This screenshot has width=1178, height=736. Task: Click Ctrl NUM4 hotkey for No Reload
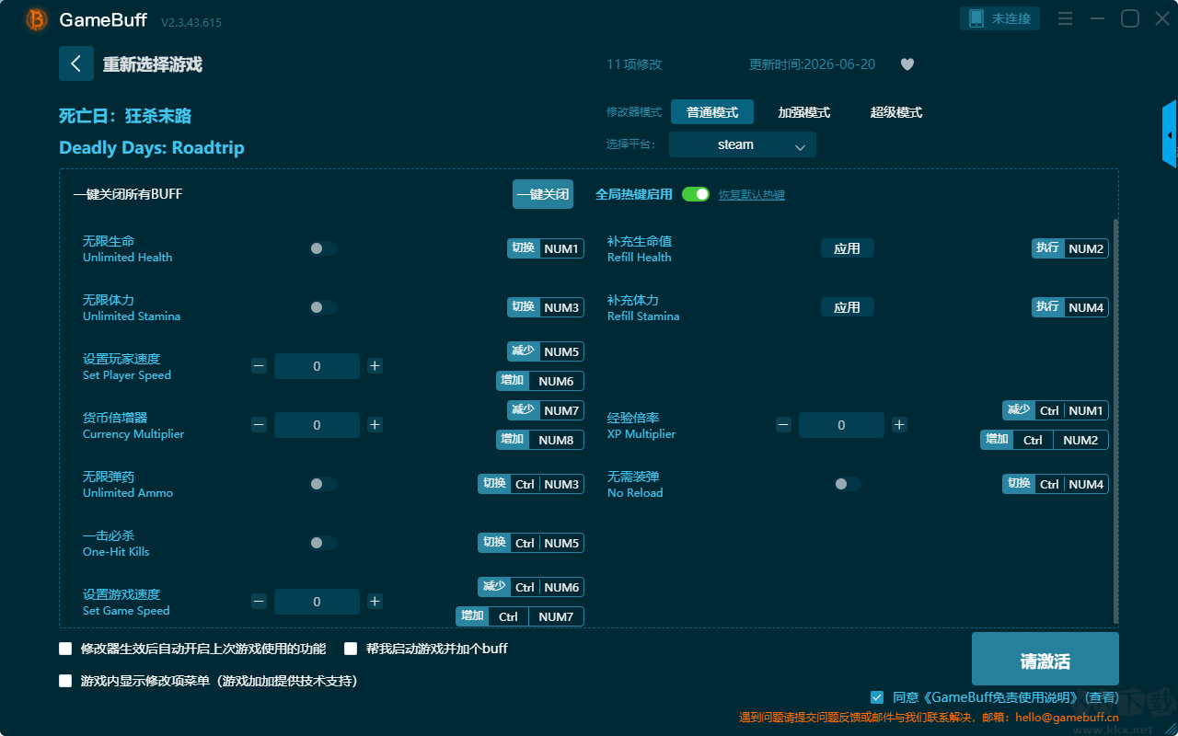coord(1071,484)
